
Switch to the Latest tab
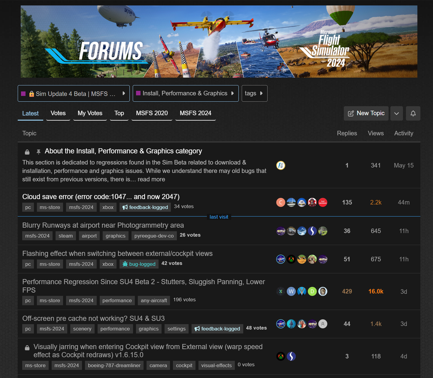(x=30, y=113)
